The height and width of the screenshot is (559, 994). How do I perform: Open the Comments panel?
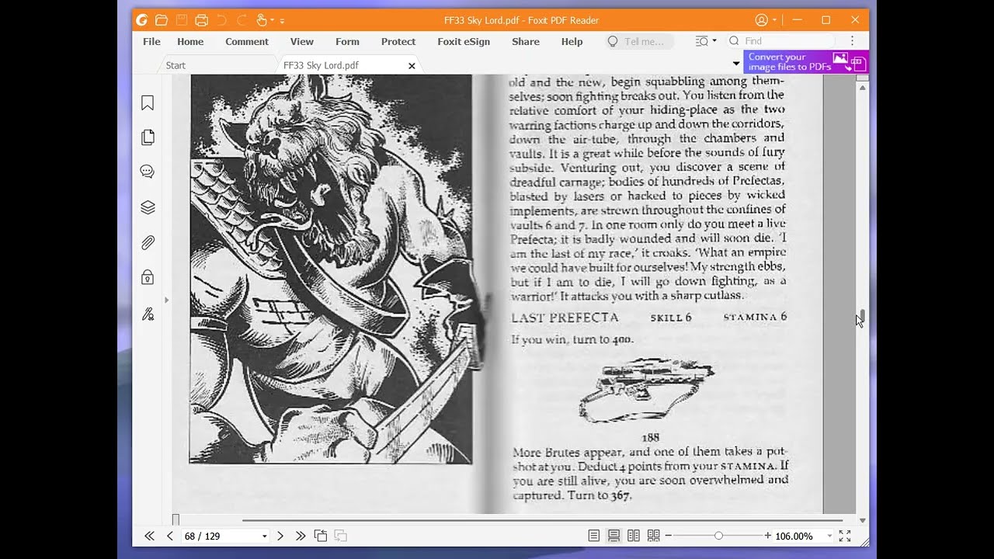pos(148,172)
